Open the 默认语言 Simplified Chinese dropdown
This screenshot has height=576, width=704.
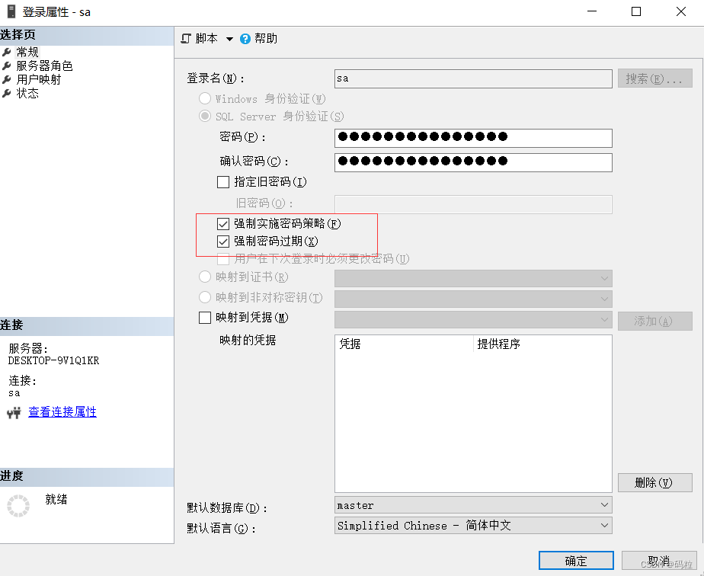pos(473,525)
